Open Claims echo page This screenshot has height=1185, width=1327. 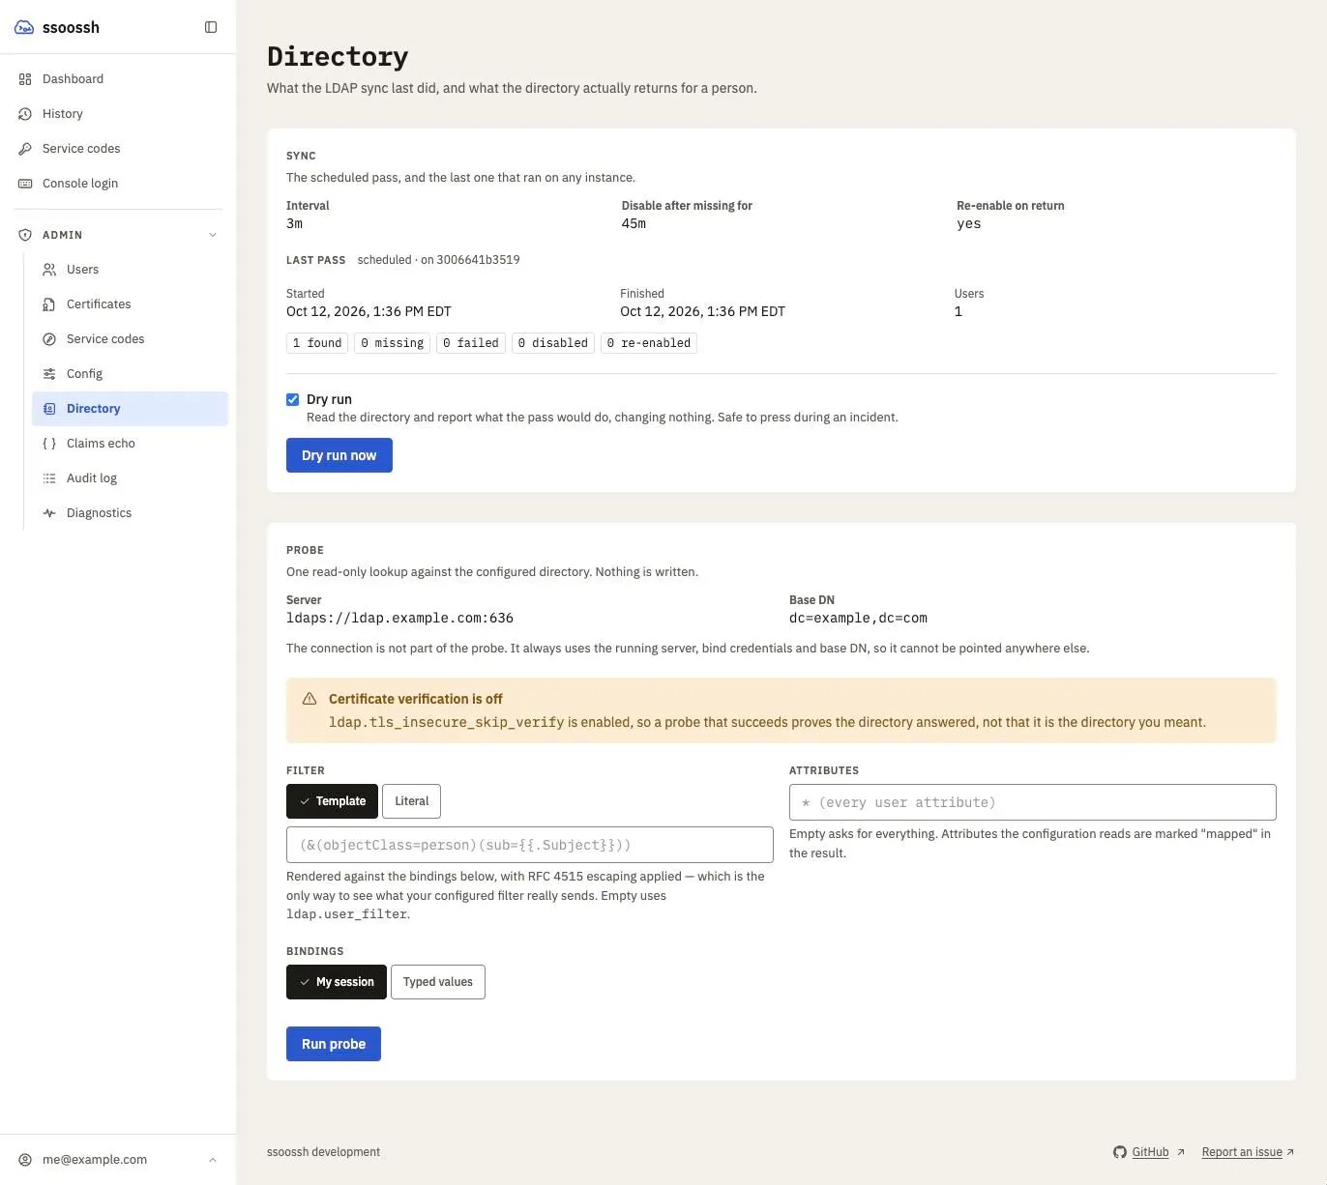click(130, 444)
